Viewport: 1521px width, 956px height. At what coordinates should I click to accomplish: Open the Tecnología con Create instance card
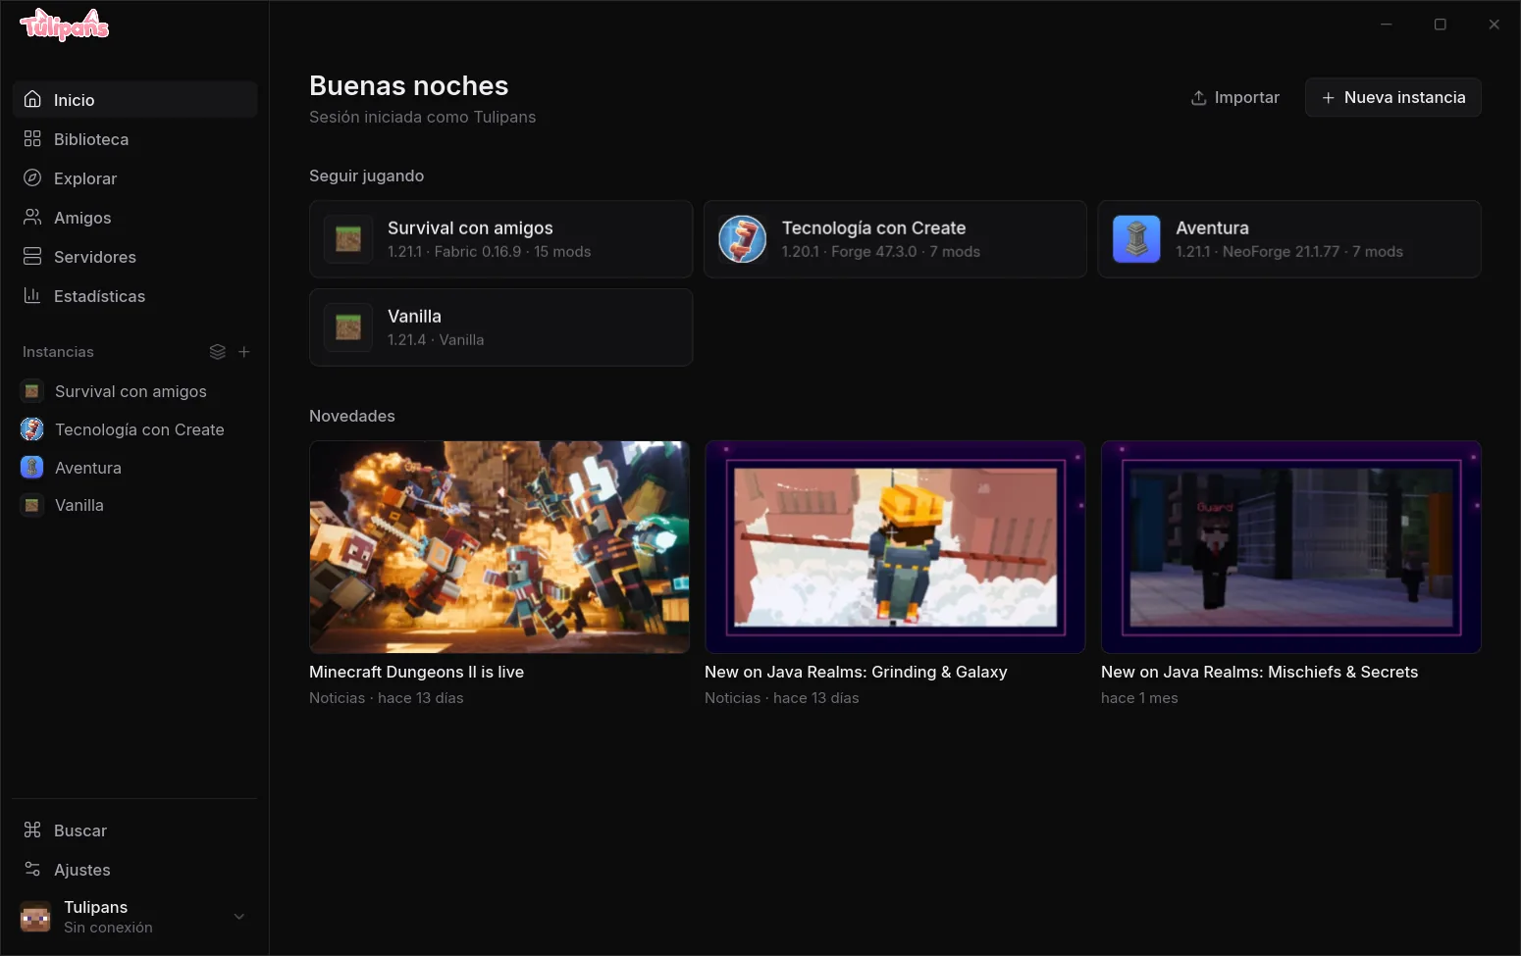[x=895, y=239]
